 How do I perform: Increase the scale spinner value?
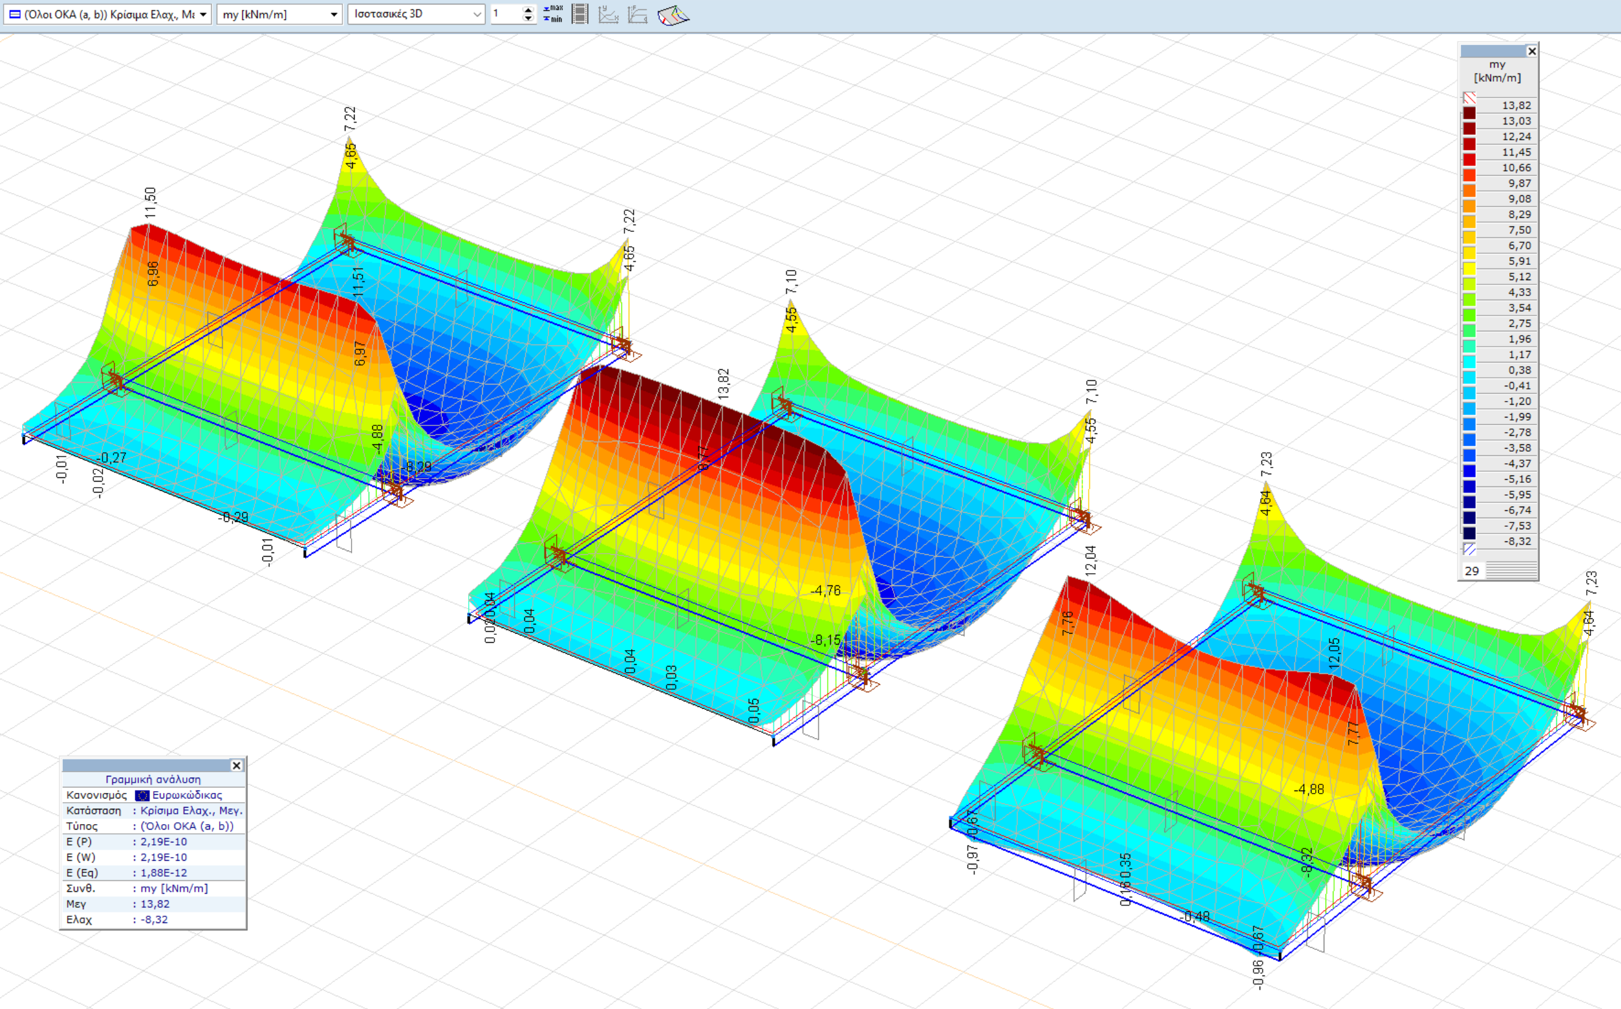tap(529, 9)
